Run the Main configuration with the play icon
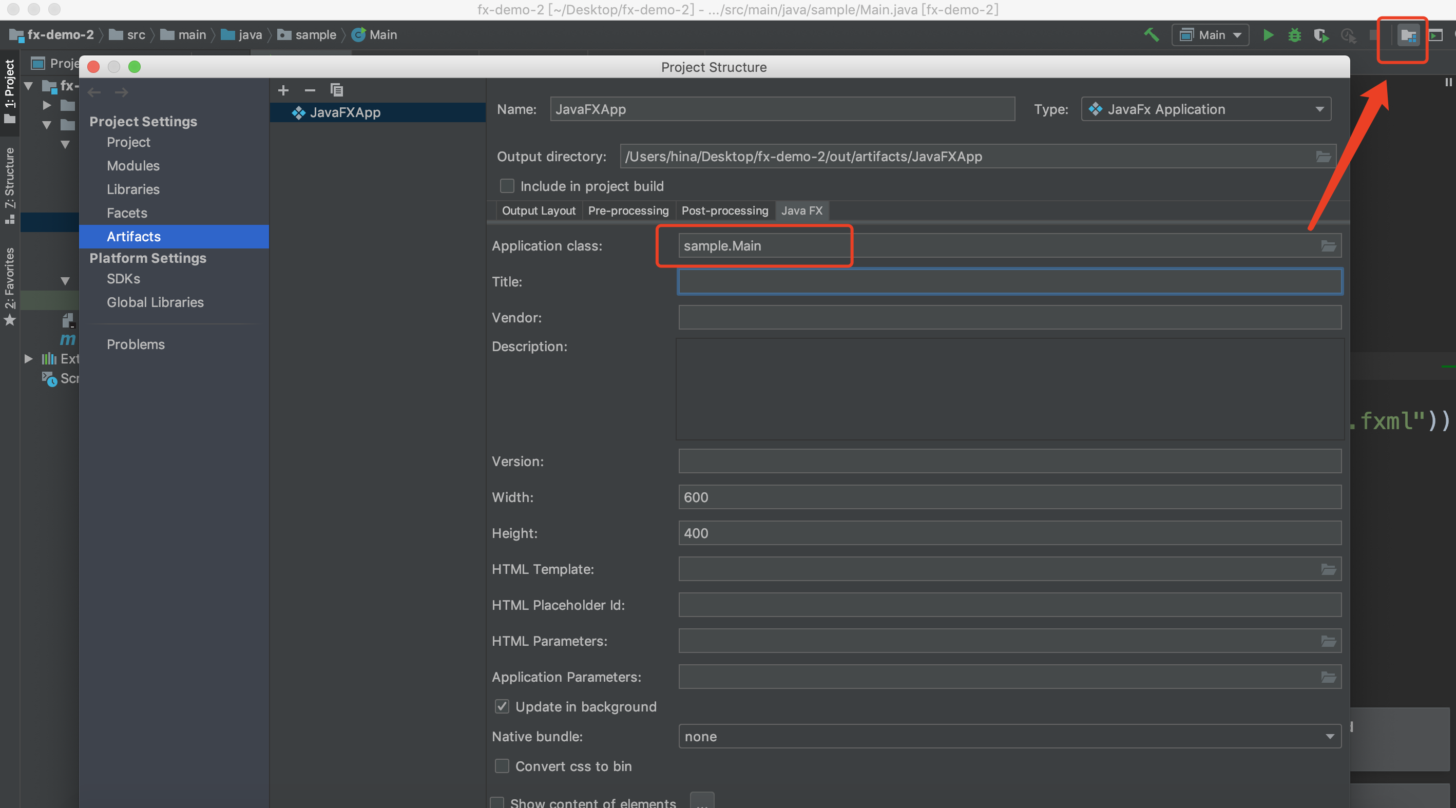 point(1268,35)
